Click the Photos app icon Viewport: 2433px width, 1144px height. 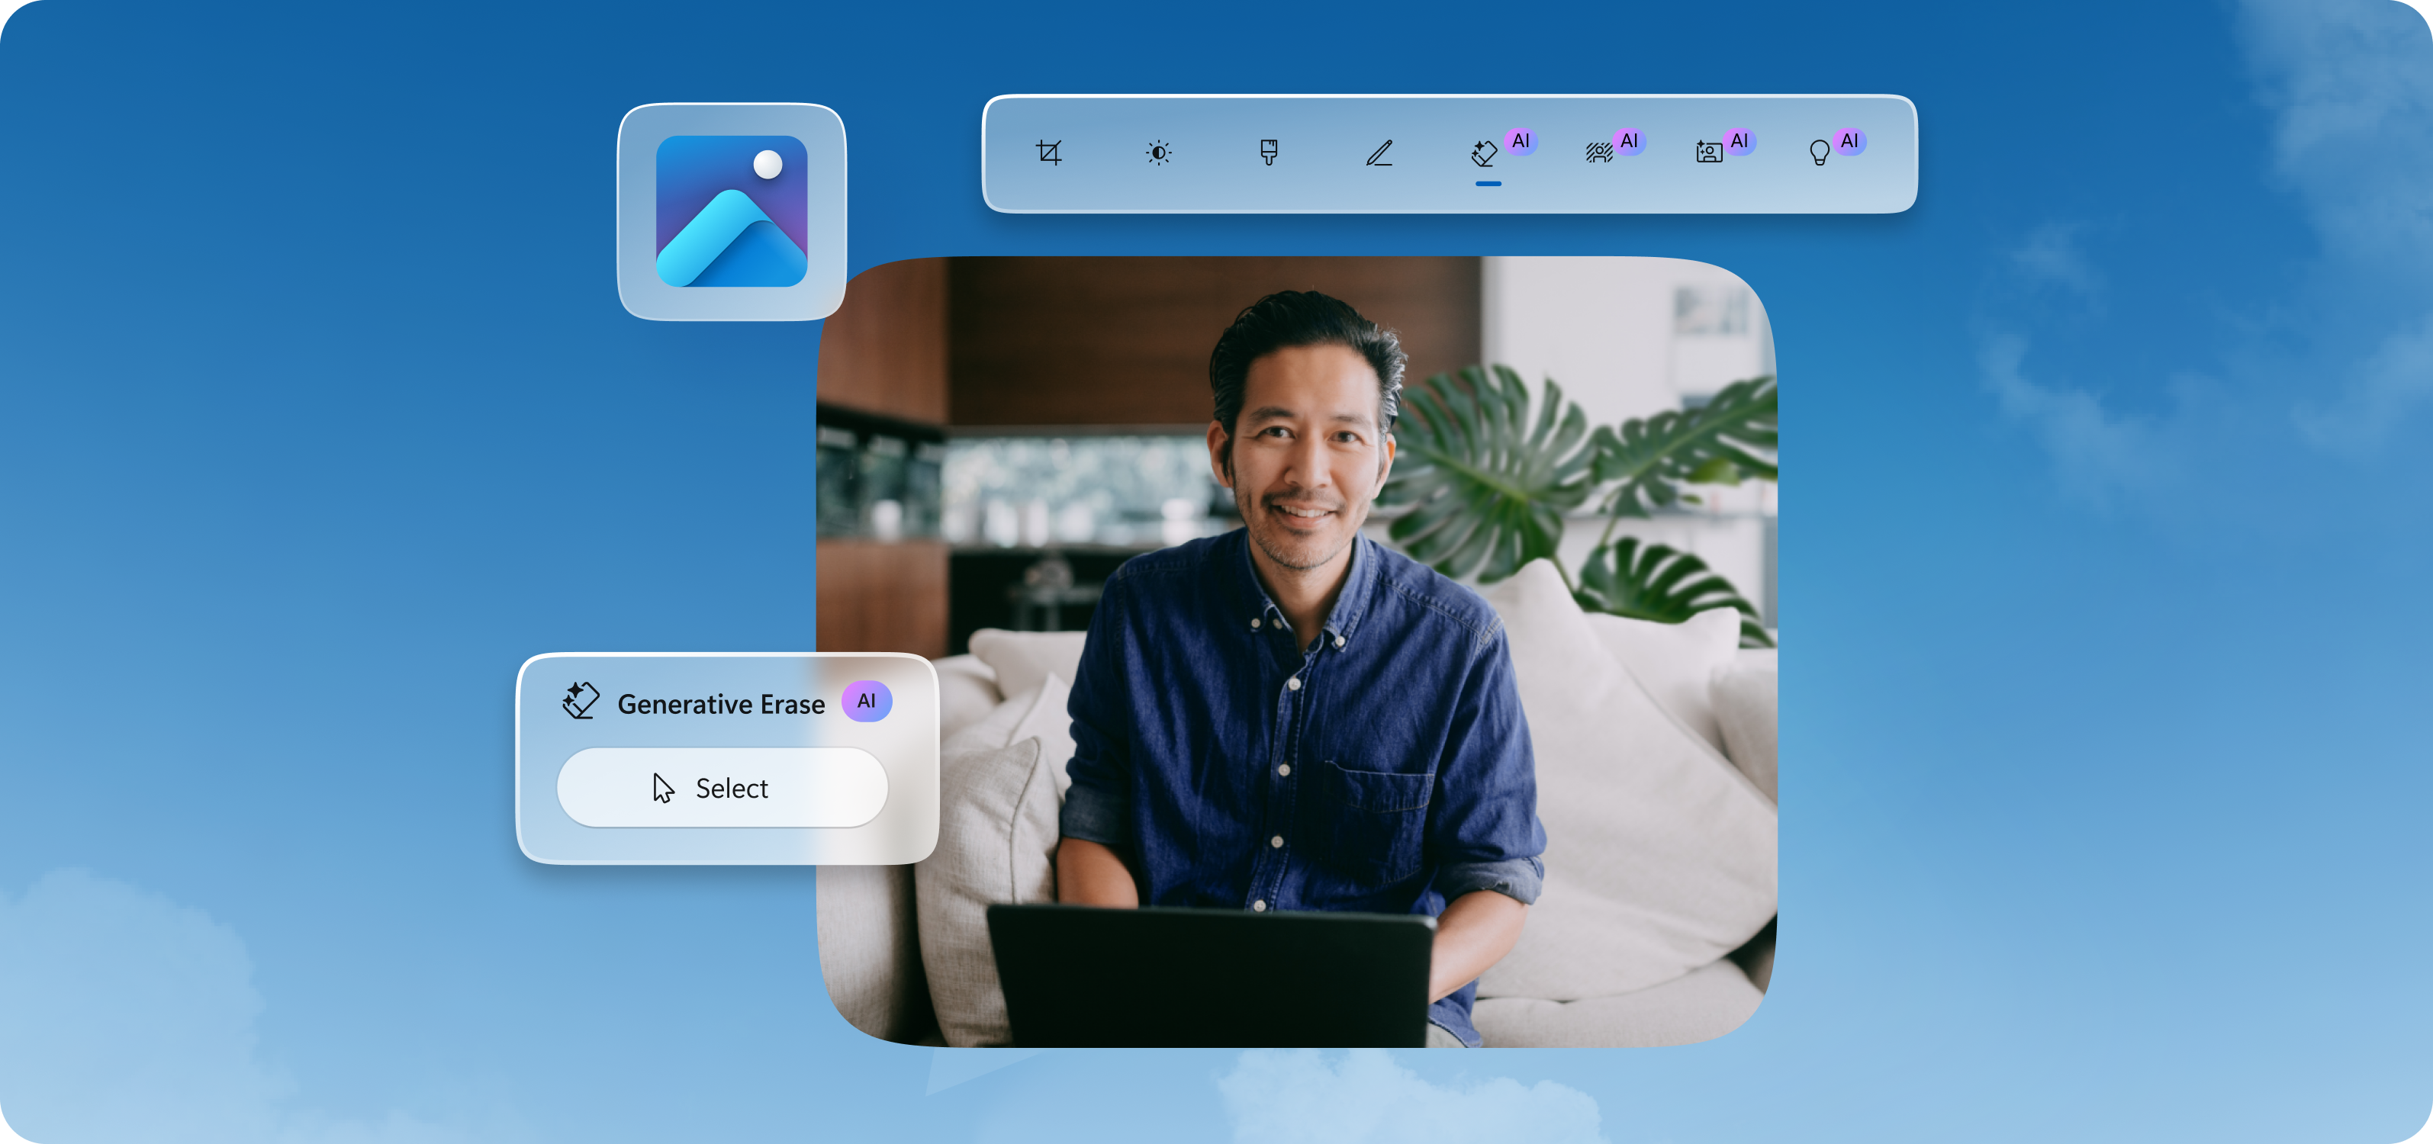tap(732, 211)
